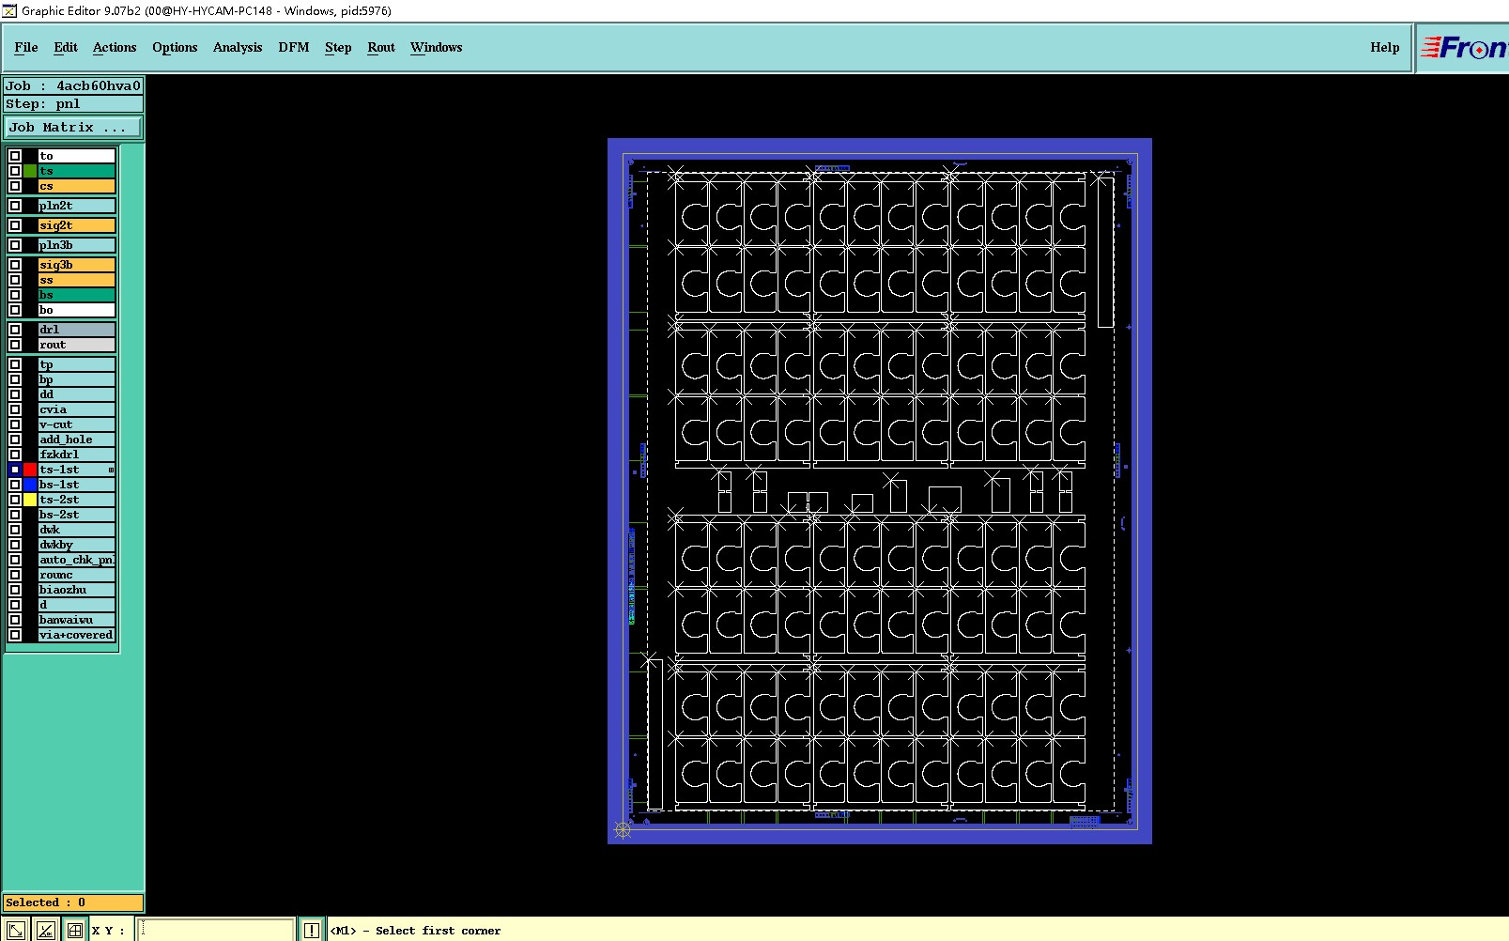Screen dimensions: 1509x941
Task: Open the Actions menu
Action: [x=115, y=47]
